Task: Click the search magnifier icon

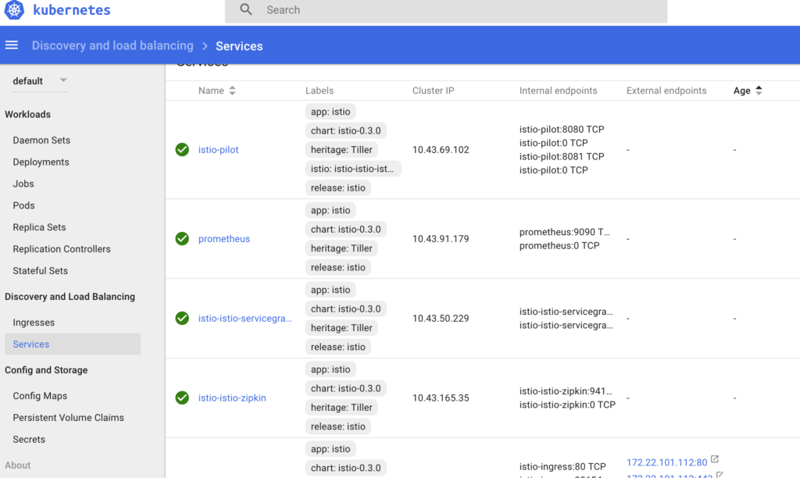Action: 246,10
